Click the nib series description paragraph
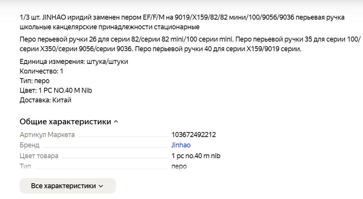363x199 pixels. [190, 44]
